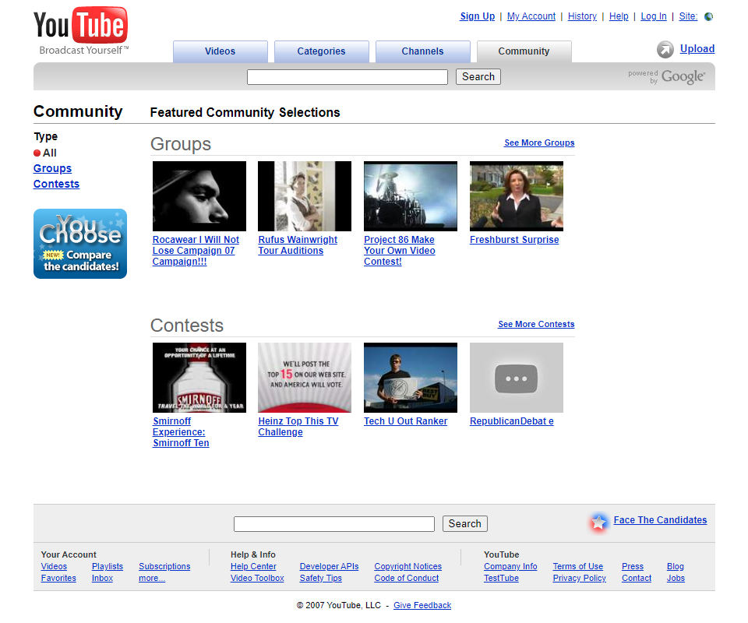The image size is (748, 623).
Task: Open the Community tab
Action: coord(524,51)
